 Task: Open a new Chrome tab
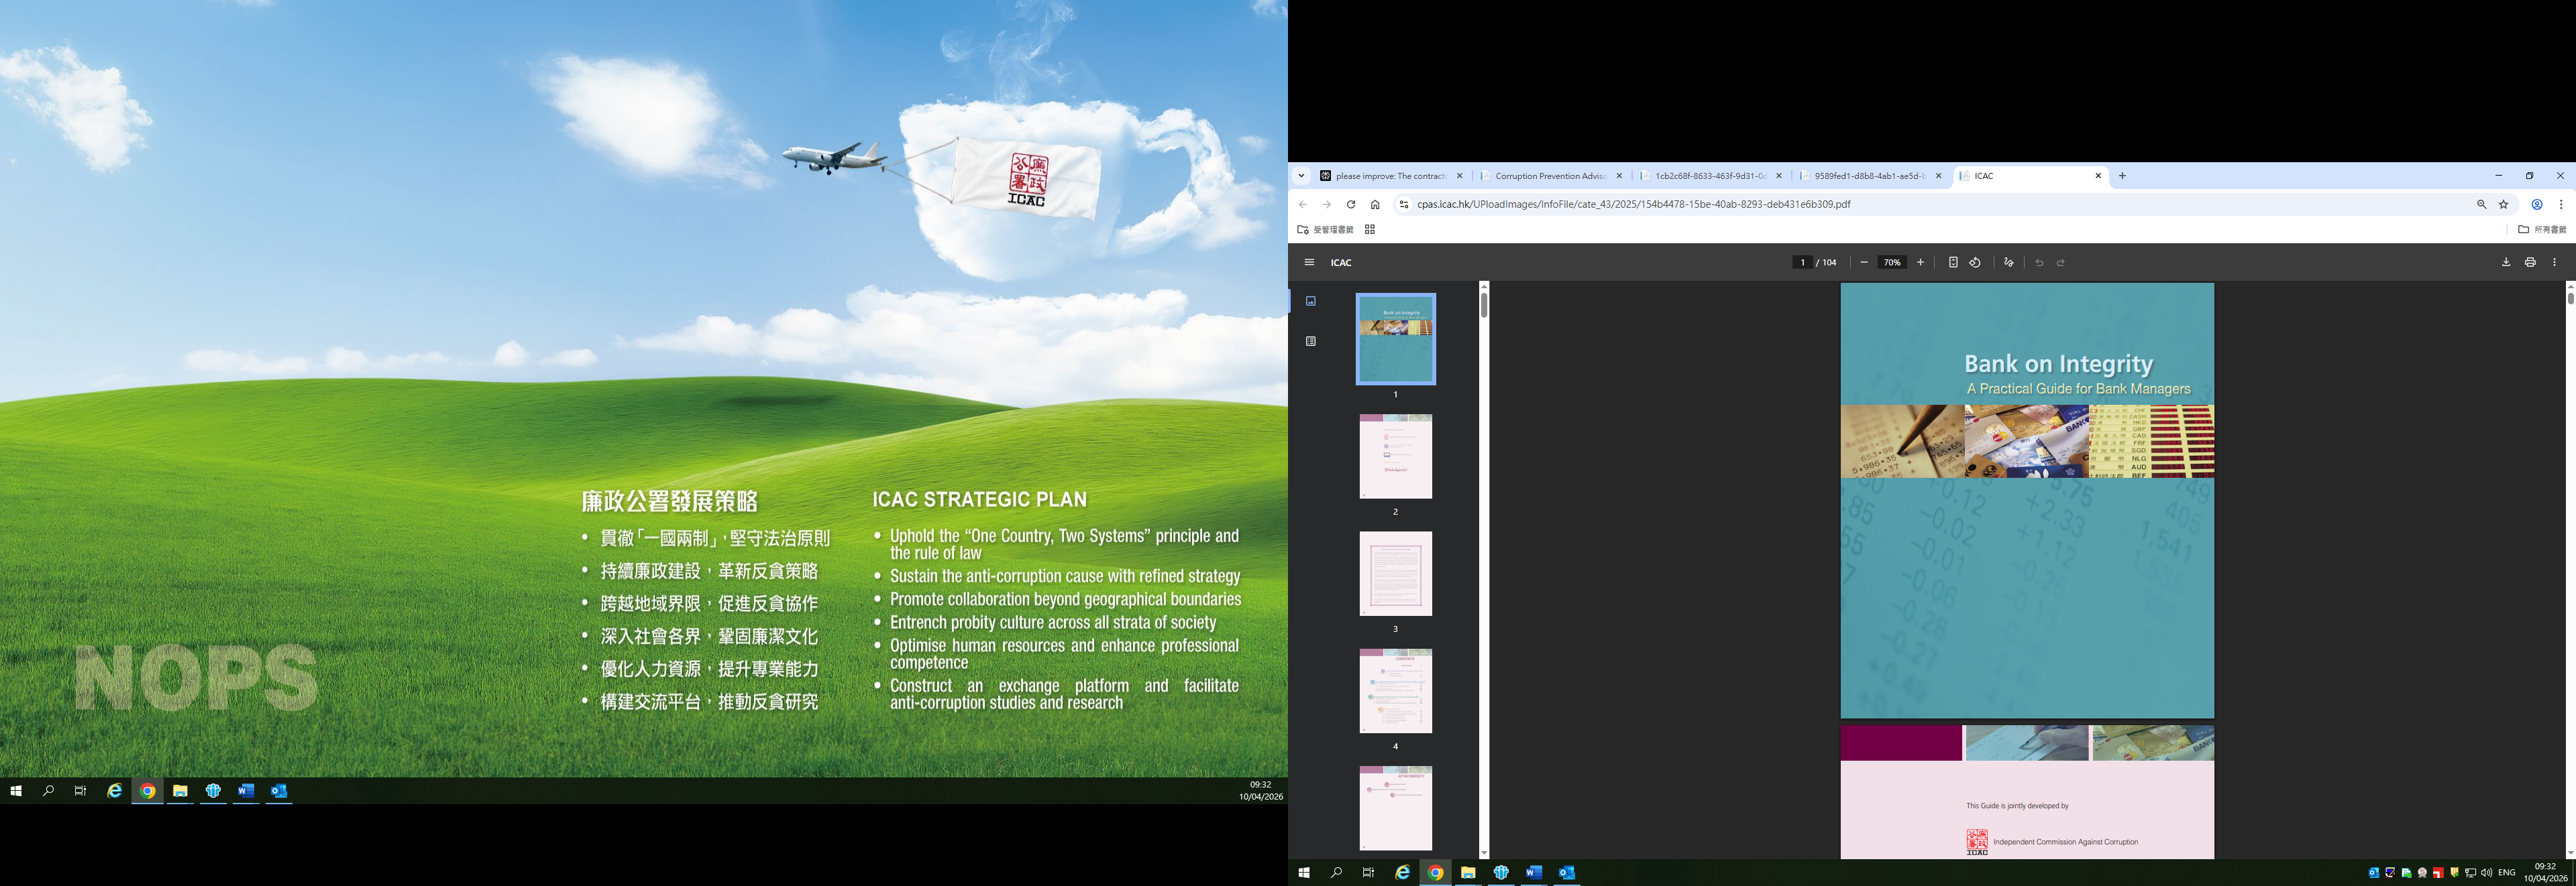click(x=2122, y=176)
